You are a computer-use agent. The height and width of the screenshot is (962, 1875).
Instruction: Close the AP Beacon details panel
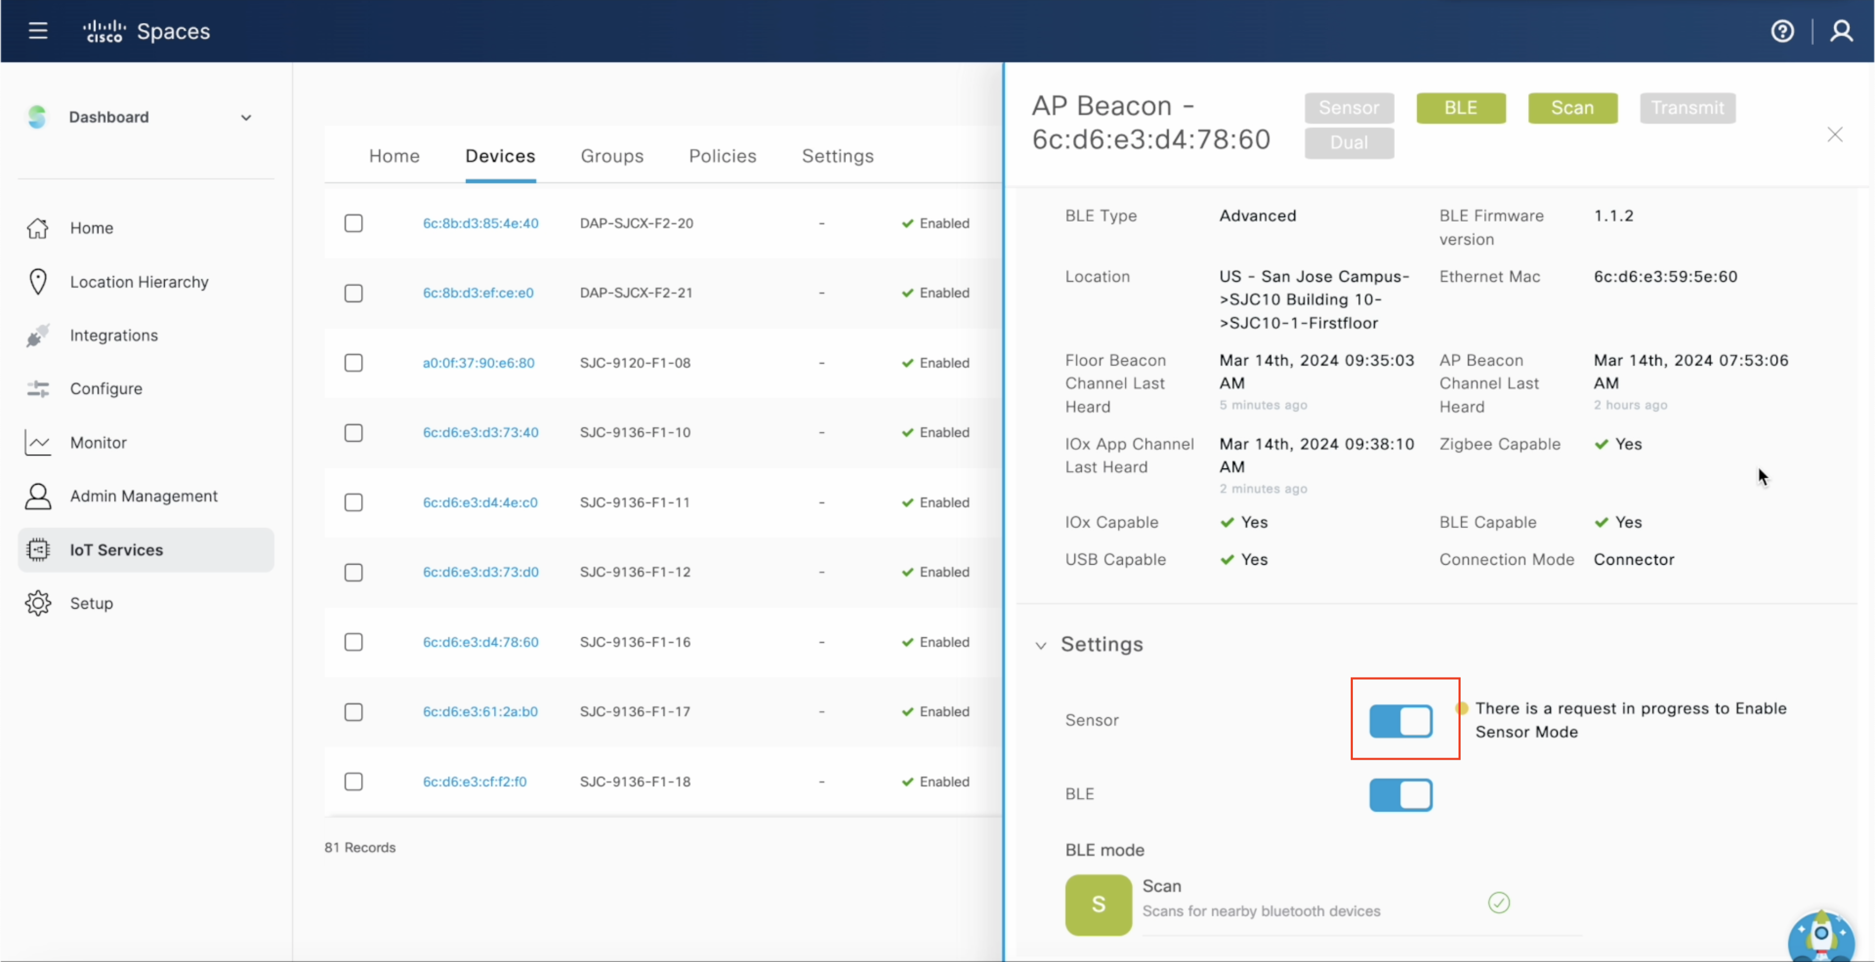[x=1834, y=134]
